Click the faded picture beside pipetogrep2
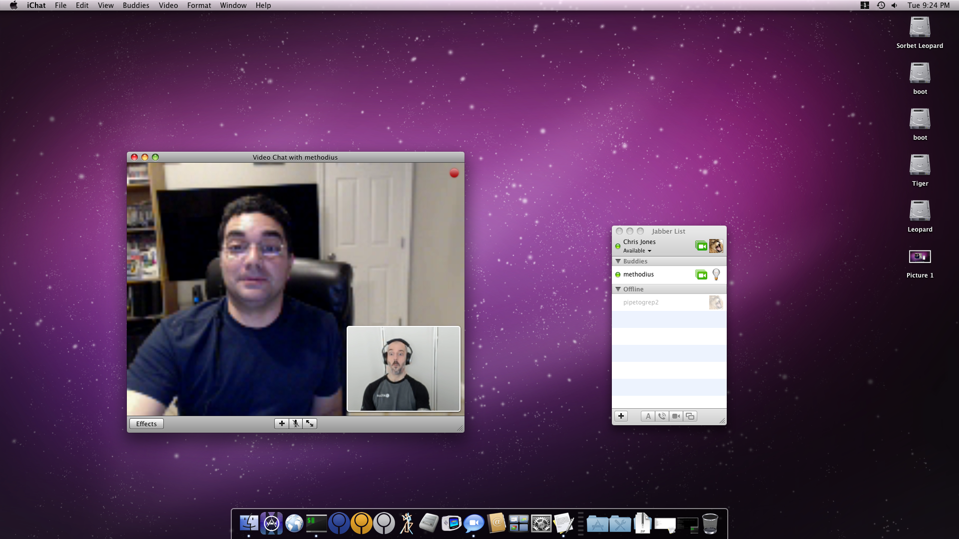The height and width of the screenshot is (539, 959). click(x=716, y=302)
